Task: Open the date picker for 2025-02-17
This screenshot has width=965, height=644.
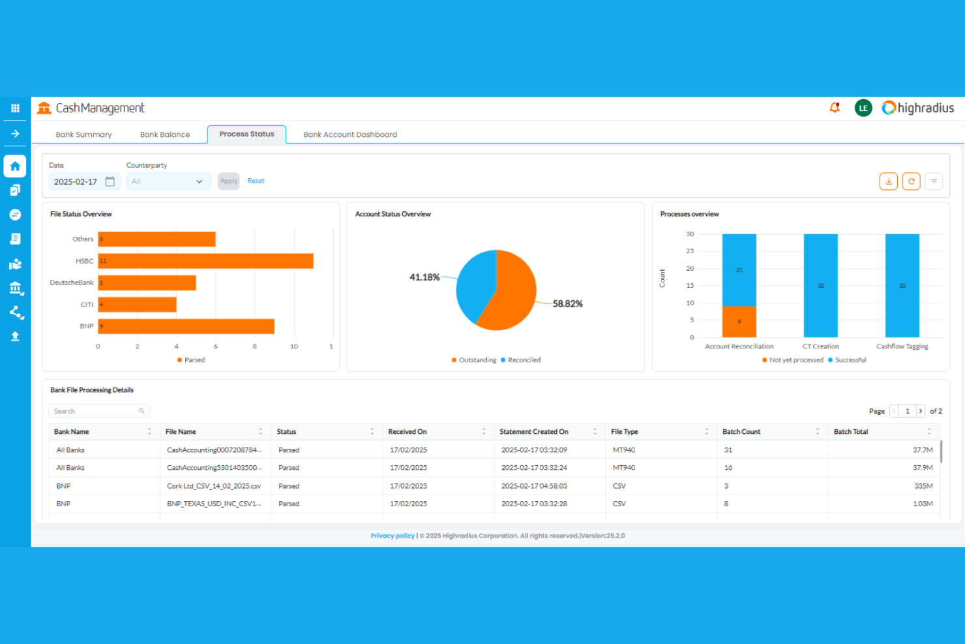Action: [110, 181]
